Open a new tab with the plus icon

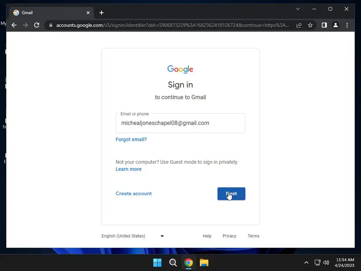point(102,13)
